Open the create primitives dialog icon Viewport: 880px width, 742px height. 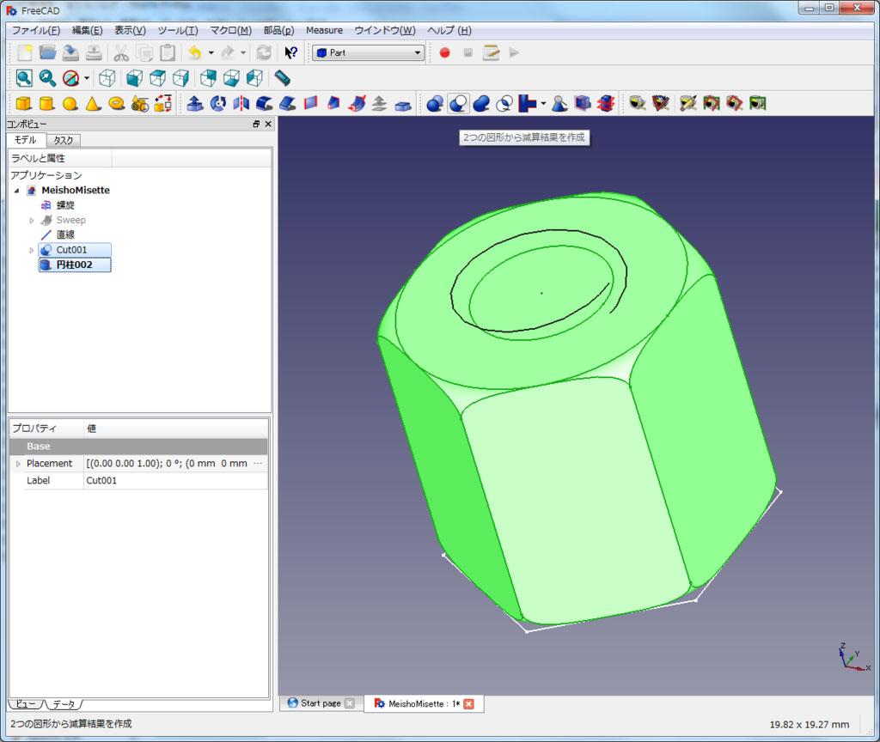(140, 103)
